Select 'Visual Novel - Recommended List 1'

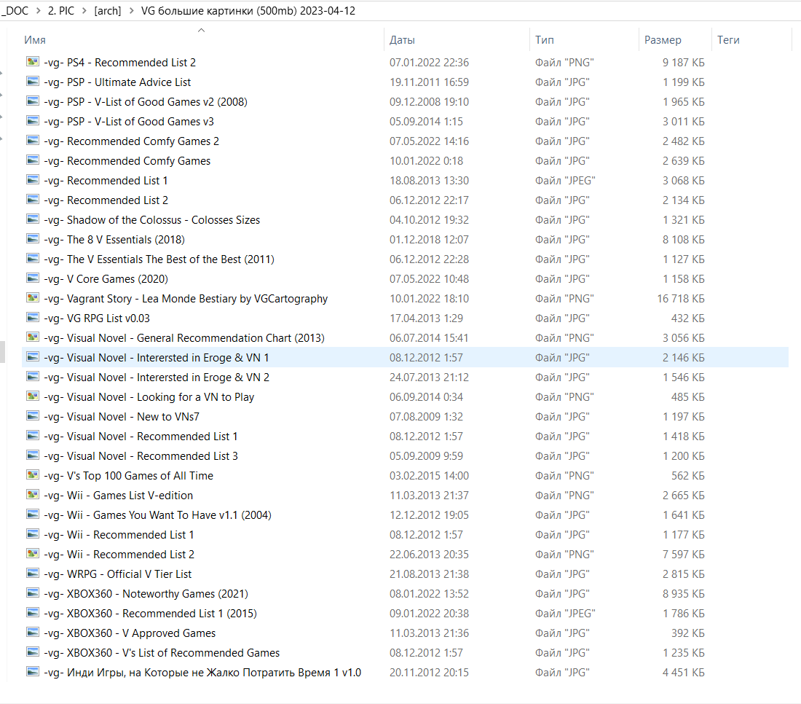click(x=141, y=436)
